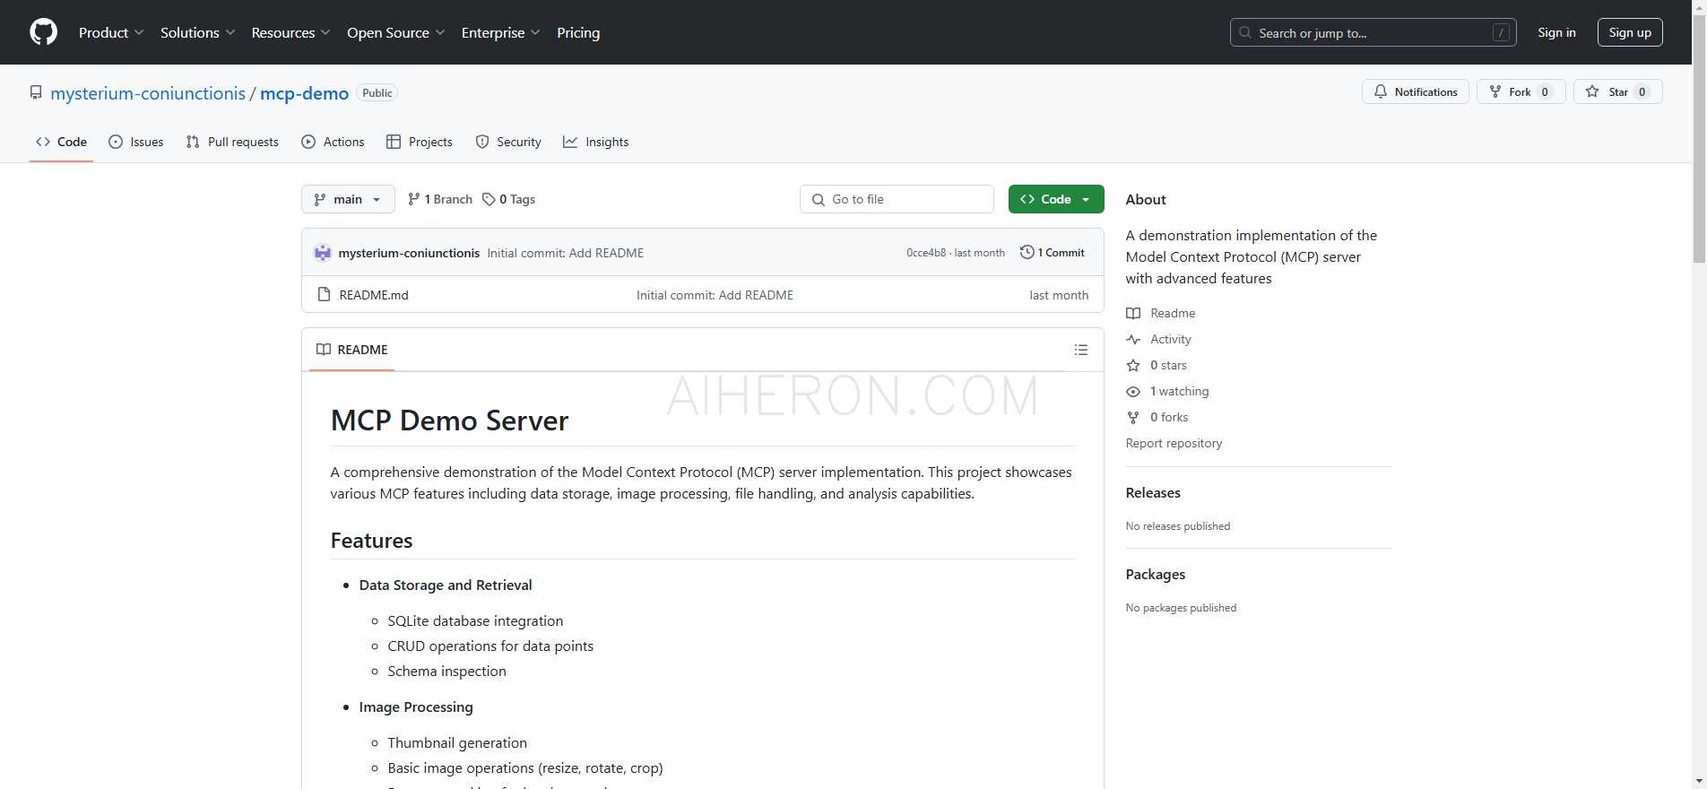Open README.md row's commit message

pos(715,295)
